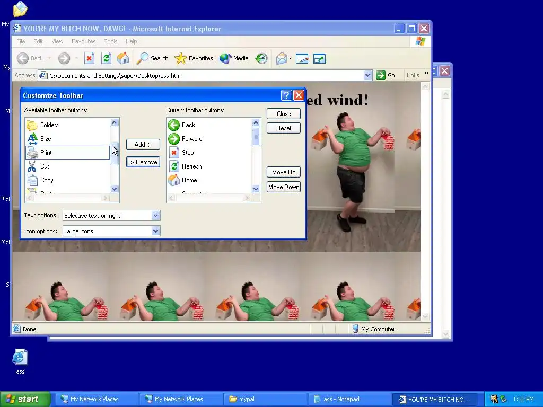Image resolution: width=543 pixels, height=407 pixels.
Task: Select Folders in available buttons list
Action: [67, 125]
